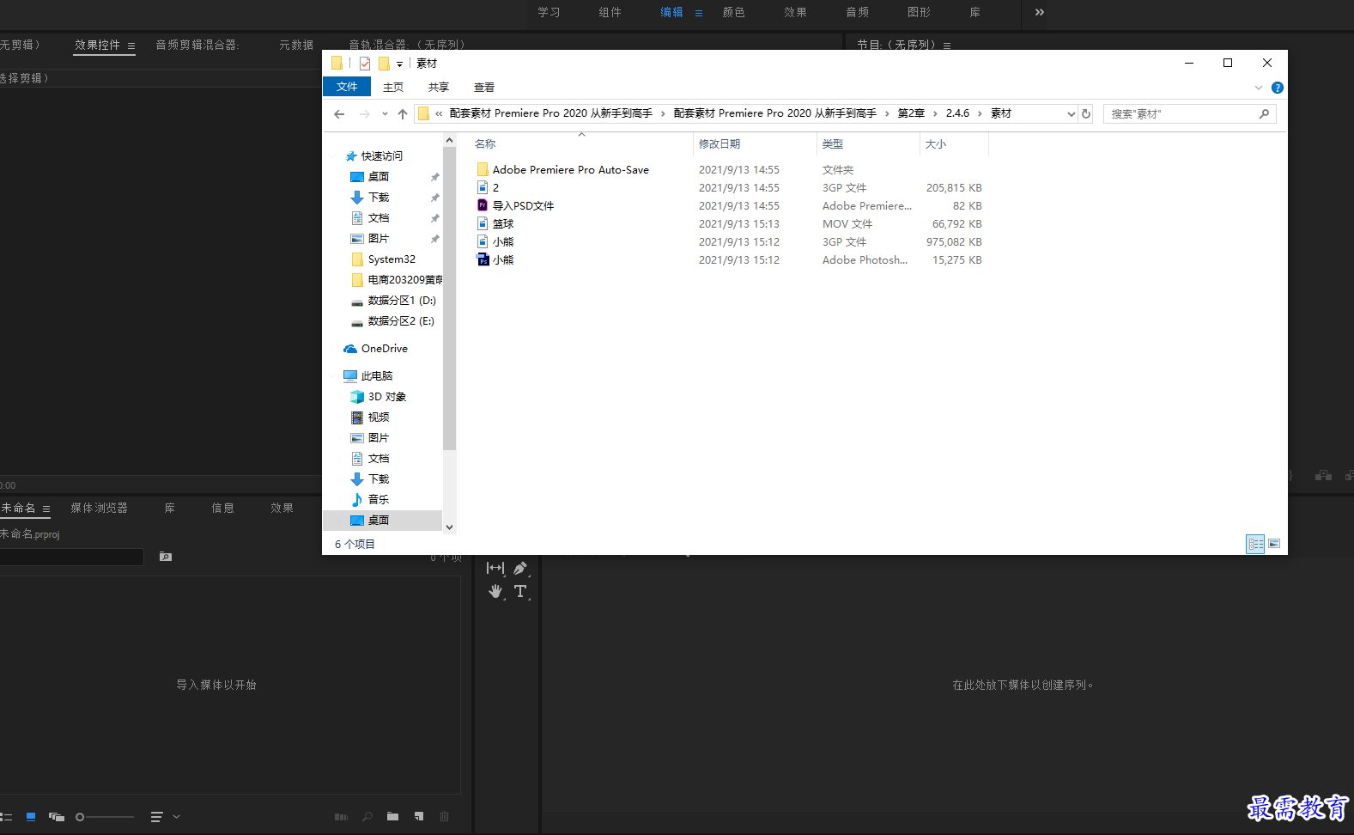This screenshot has height=835, width=1354.
Task: Click Automate to Sequence icon
Action: [341, 817]
